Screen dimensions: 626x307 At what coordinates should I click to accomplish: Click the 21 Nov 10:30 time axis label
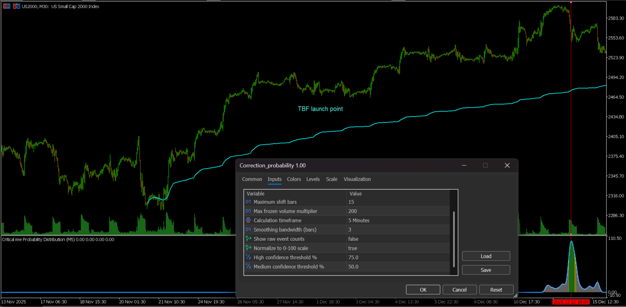coord(172,302)
